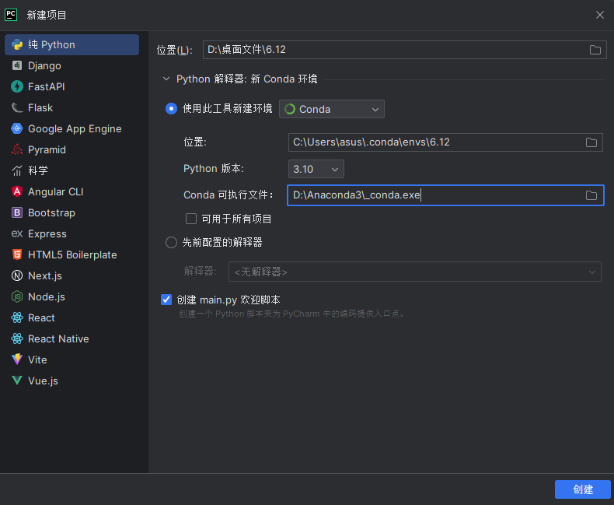Click the Vite logo icon

click(x=17, y=359)
